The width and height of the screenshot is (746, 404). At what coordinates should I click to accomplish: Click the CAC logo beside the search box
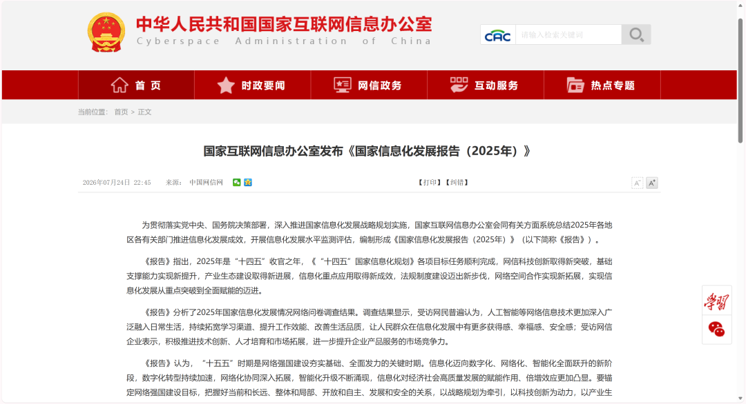(x=497, y=35)
